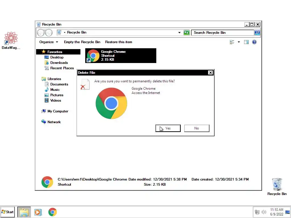Screen dimensions: 291x218
Task: Click the search magnifier icon
Action: point(257,33)
